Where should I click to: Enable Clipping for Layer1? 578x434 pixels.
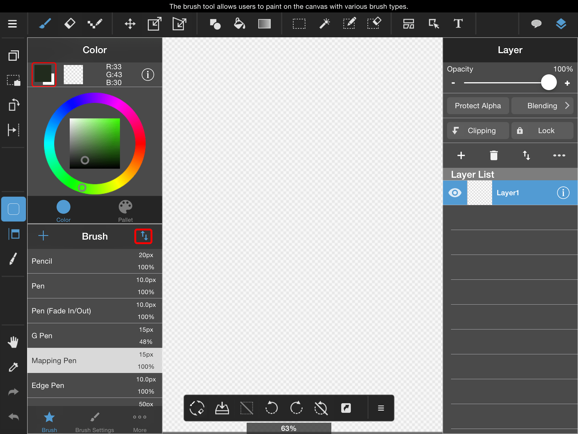pos(478,130)
